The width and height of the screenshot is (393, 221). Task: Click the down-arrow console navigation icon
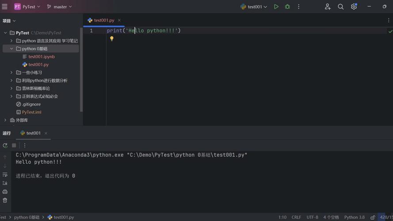point(5,166)
